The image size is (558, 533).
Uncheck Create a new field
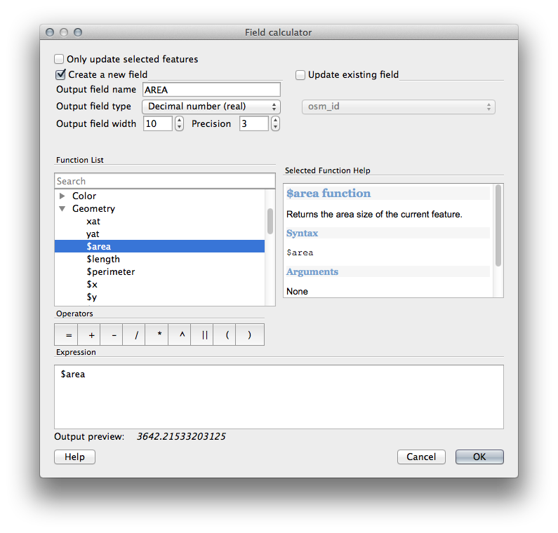click(x=60, y=74)
